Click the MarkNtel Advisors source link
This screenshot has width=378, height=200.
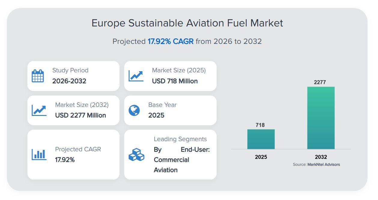point(324,165)
